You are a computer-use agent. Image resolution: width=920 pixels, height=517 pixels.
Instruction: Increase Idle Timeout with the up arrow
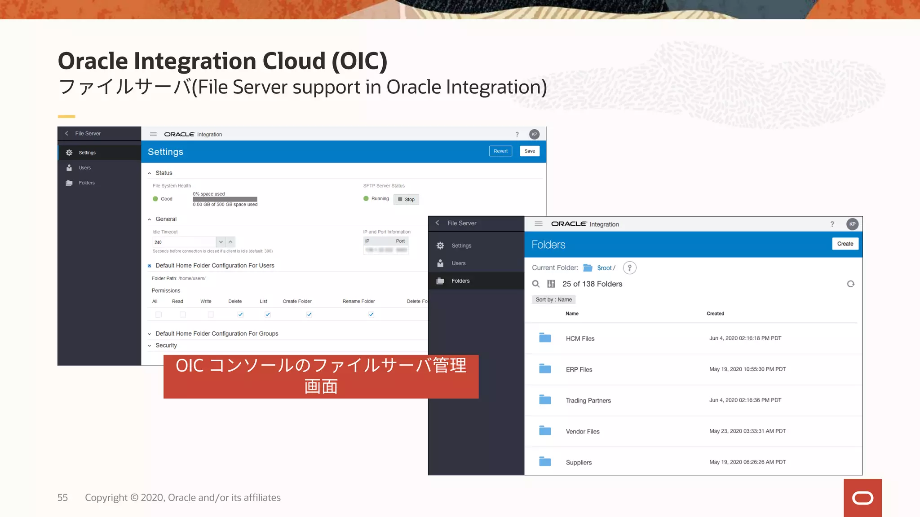point(230,242)
